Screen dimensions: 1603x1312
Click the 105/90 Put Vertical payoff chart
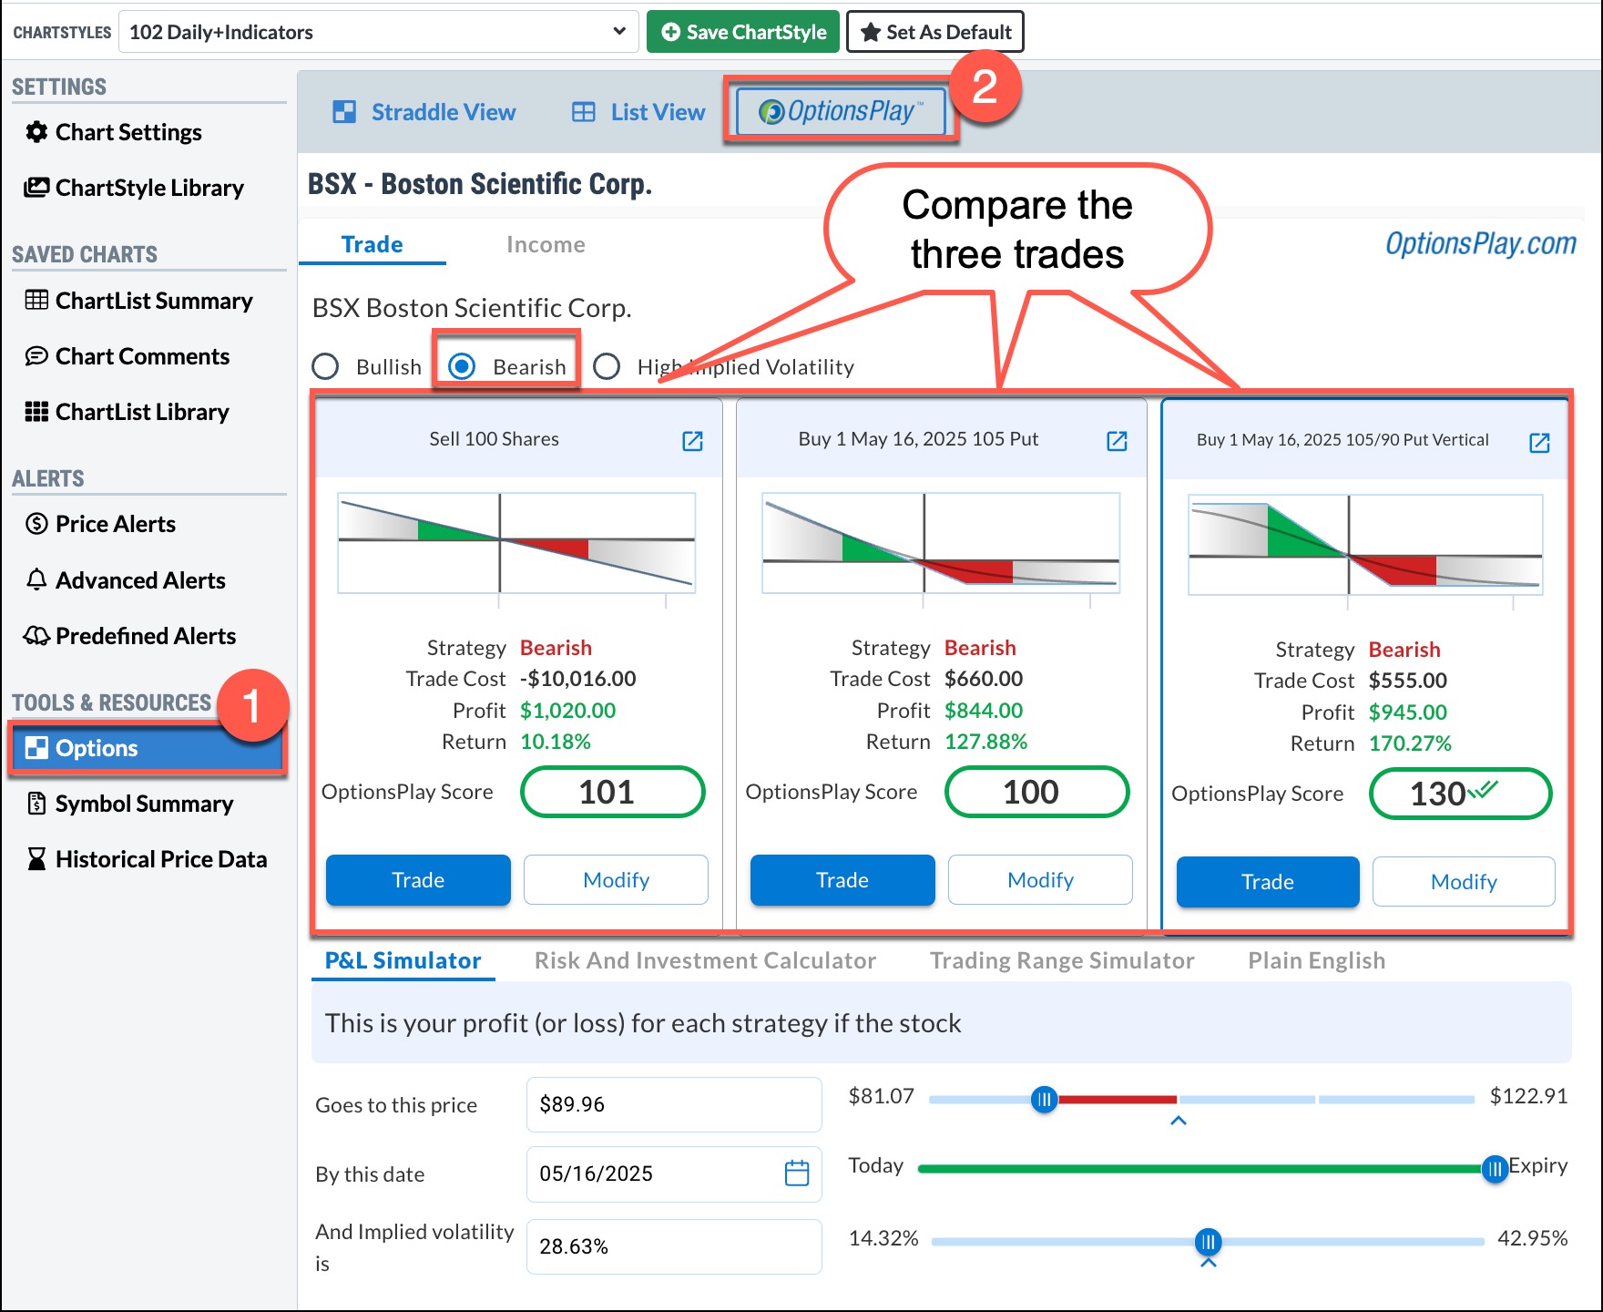tap(1365, 546)
